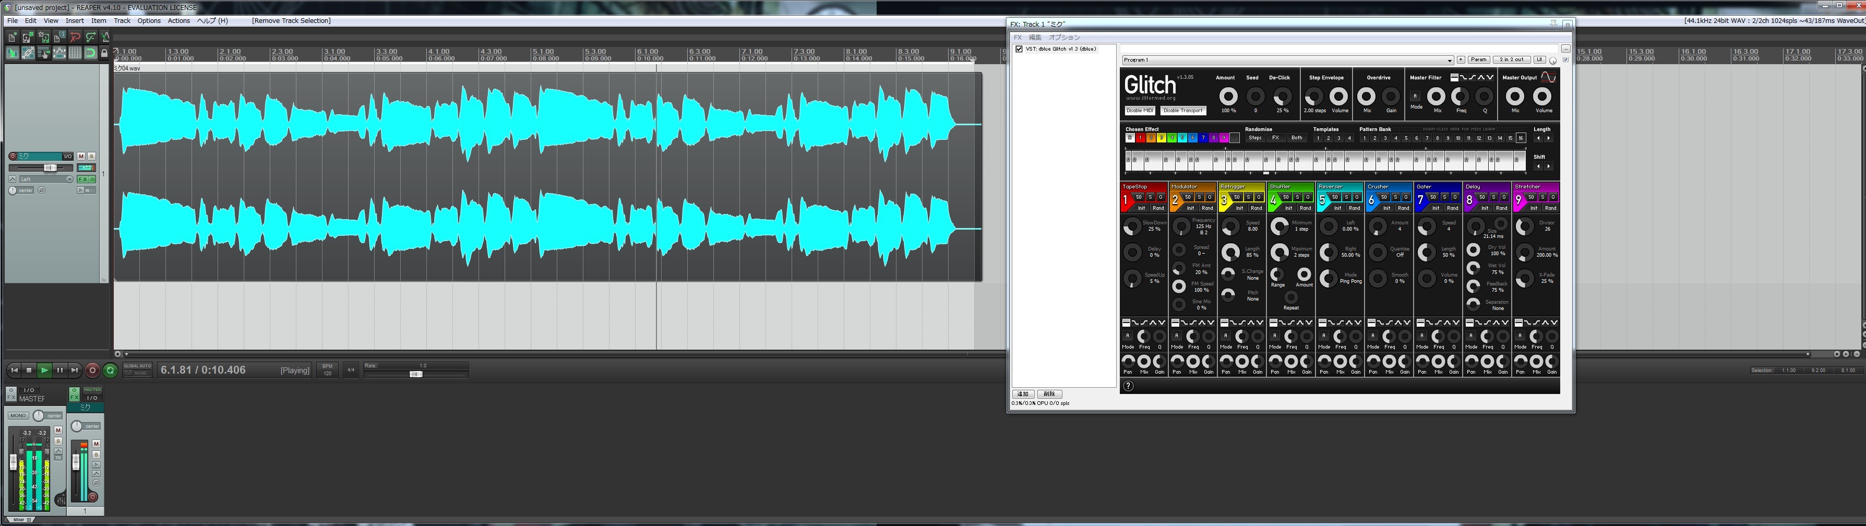Open the ミク track FX chain in track panel
This screenshot has width=1866, height=526.
82,179
